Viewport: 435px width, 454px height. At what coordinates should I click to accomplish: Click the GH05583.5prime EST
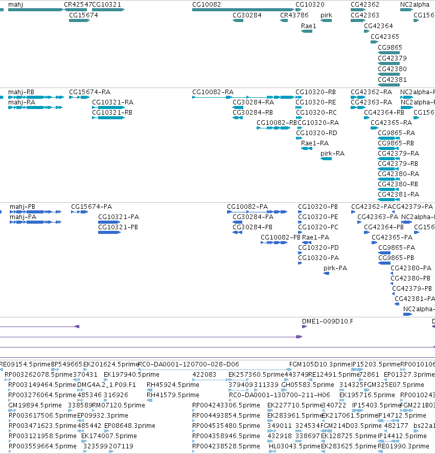point(284,390)
